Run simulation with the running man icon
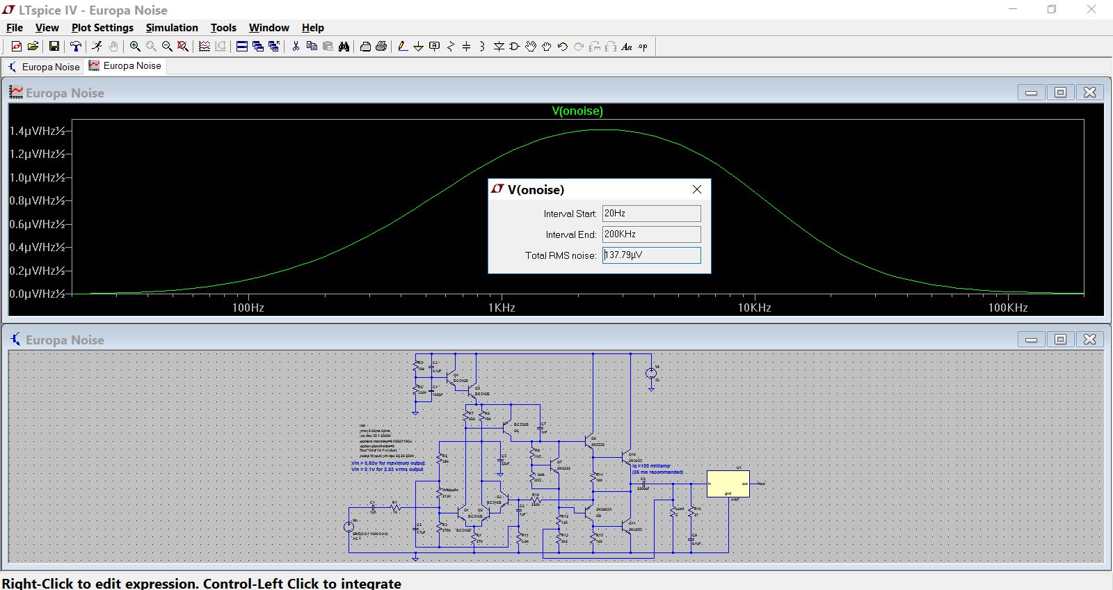The height and width of the screenshot is (590, 1113). [97, 47]
